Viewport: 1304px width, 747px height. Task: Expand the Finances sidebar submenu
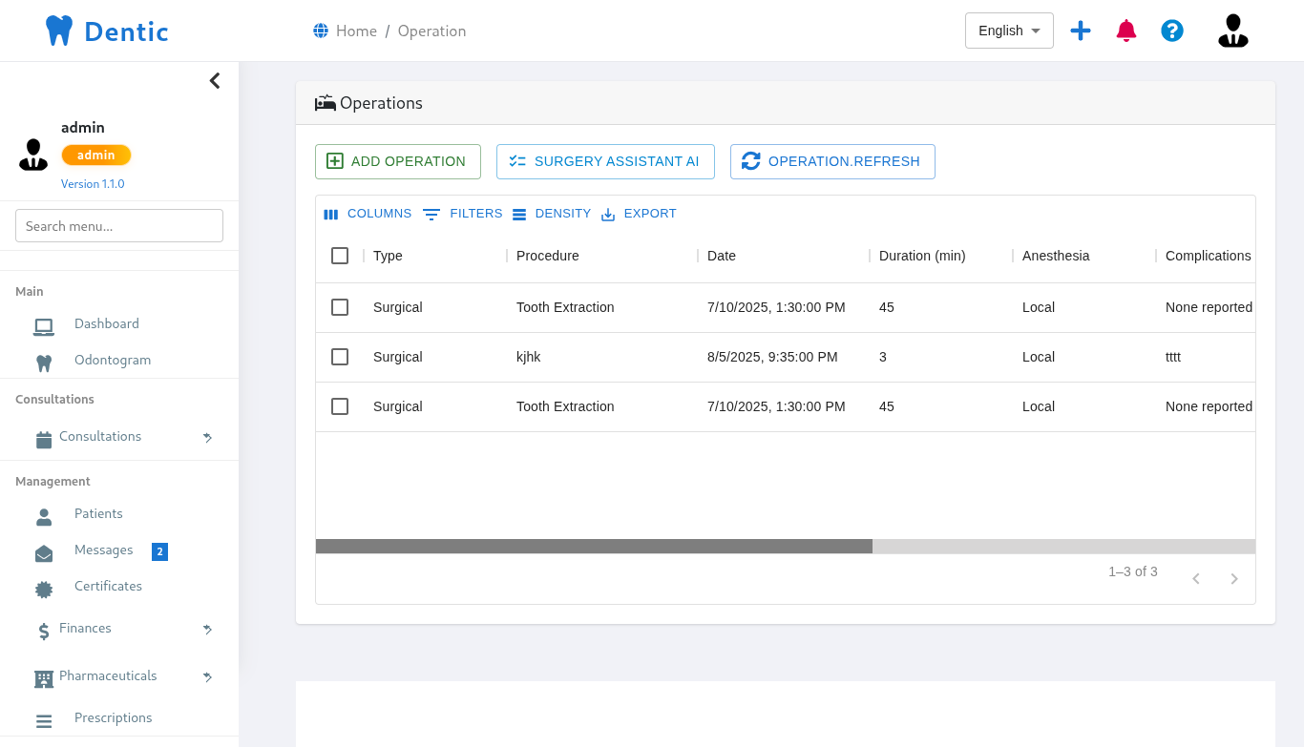pyautogui.click(x=207, y=629)
